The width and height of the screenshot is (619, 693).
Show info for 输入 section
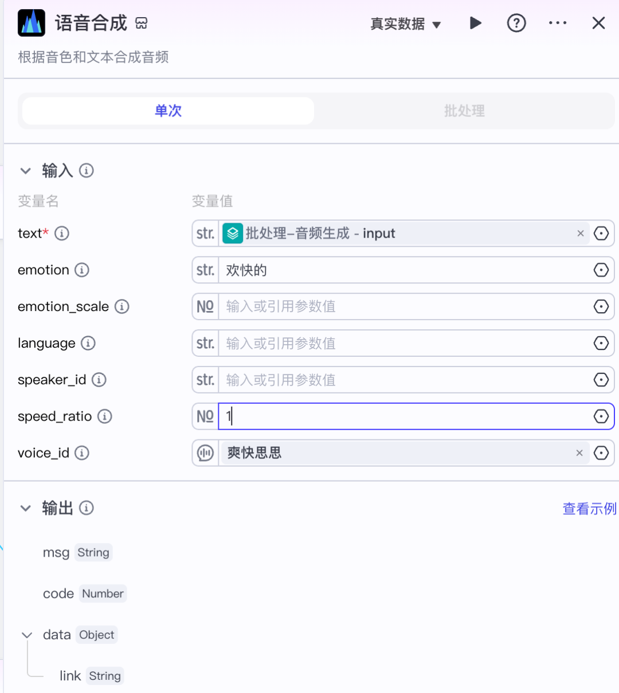pyautogui.click(x=87, y=171)
